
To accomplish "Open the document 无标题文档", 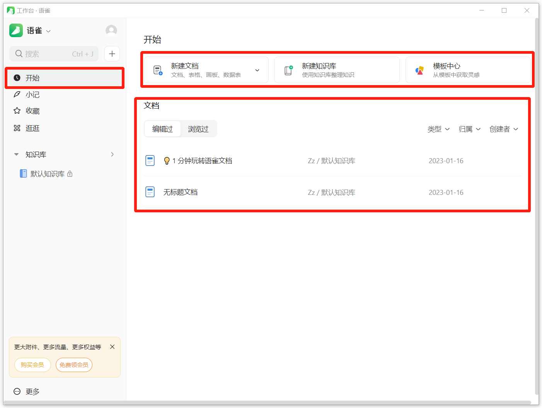I will [x=181, y=192].
